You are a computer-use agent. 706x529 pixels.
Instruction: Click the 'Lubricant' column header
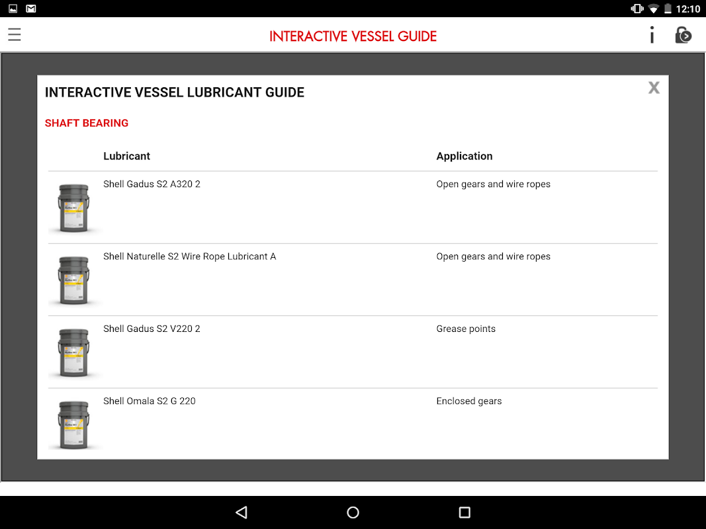click(126, 156)
